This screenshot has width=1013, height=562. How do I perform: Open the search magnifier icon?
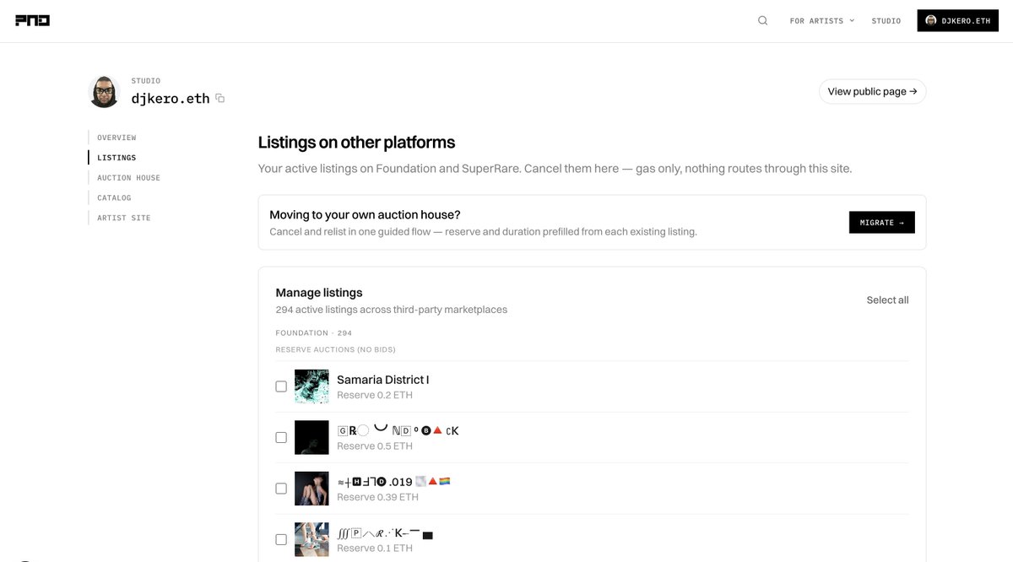762,21
